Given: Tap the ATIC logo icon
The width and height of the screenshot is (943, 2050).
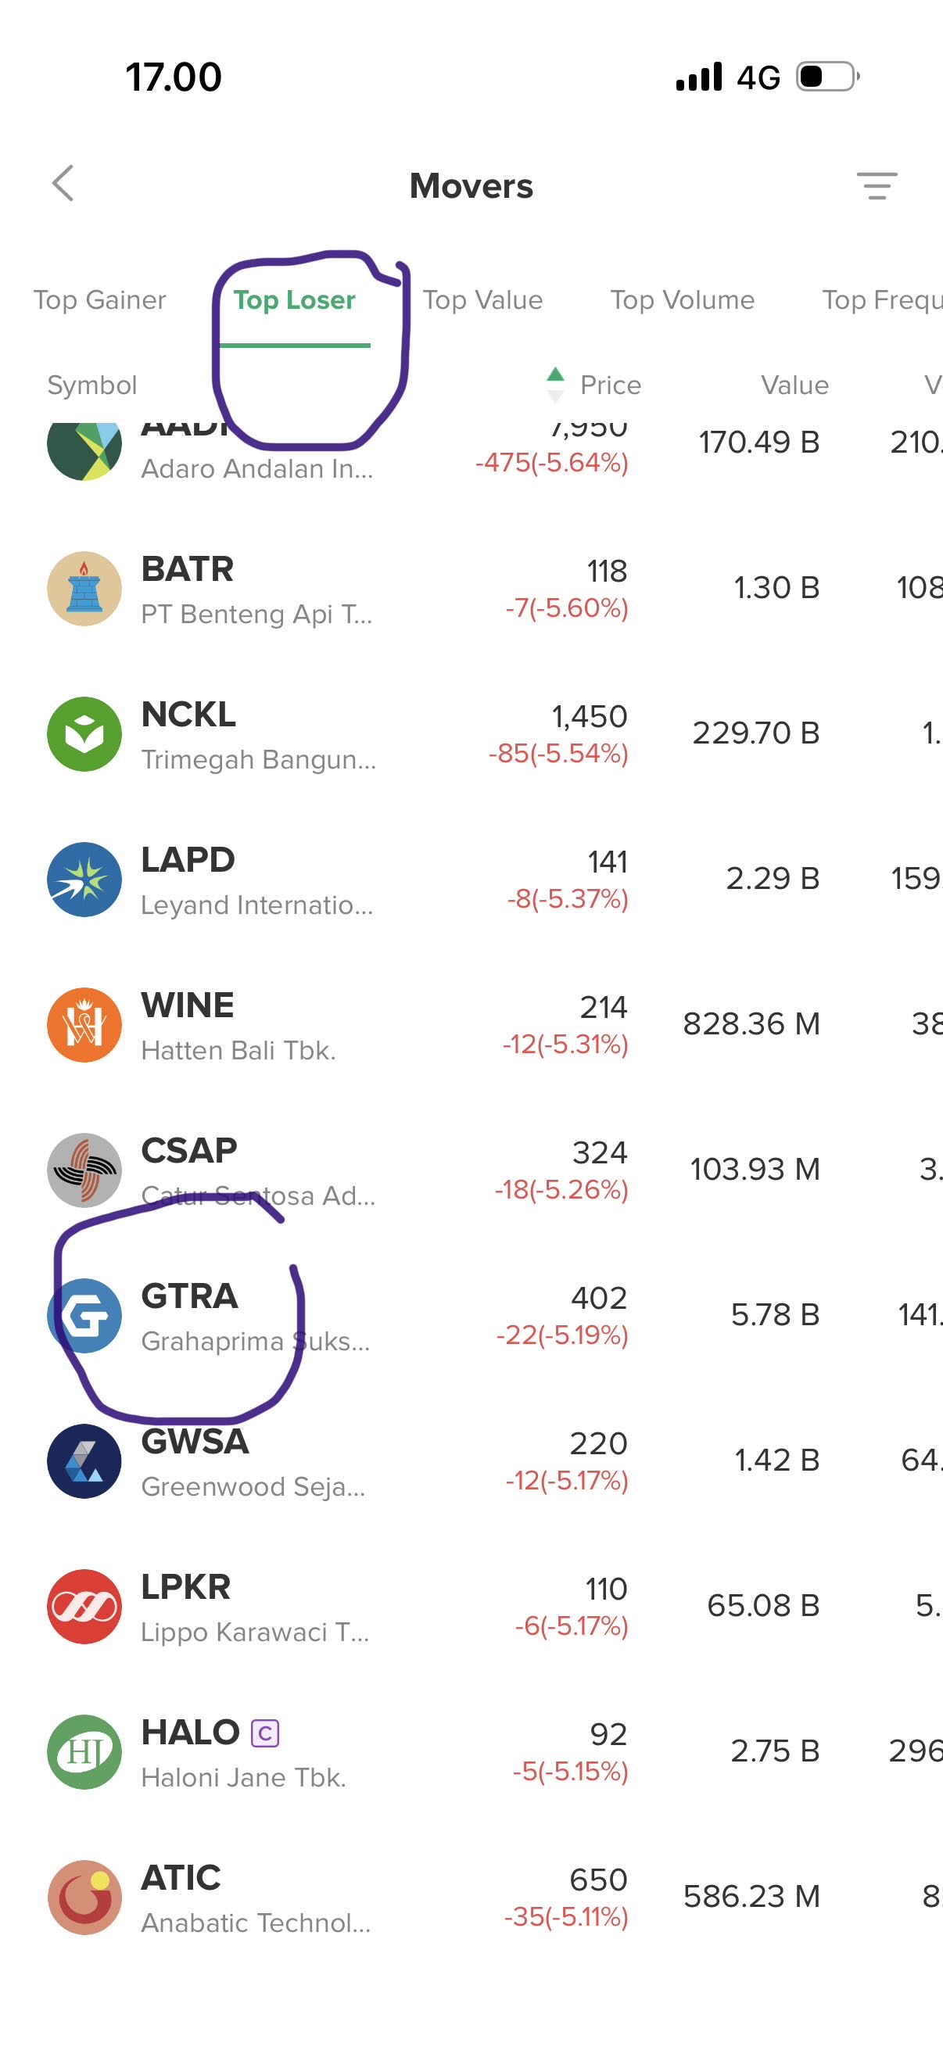Looking at the screenshot, I should [84, 1898].
